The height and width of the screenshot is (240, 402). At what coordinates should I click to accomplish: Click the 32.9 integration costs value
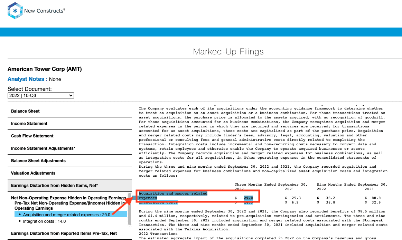click(x=376, y=202)
